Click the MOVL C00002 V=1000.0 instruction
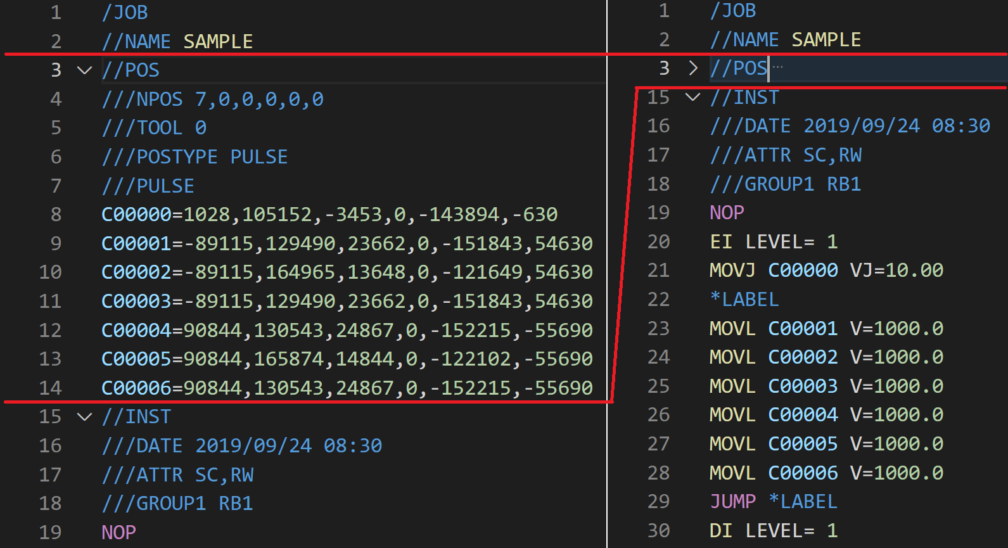This screenshot has width=1008, height=548. [827, 357]
